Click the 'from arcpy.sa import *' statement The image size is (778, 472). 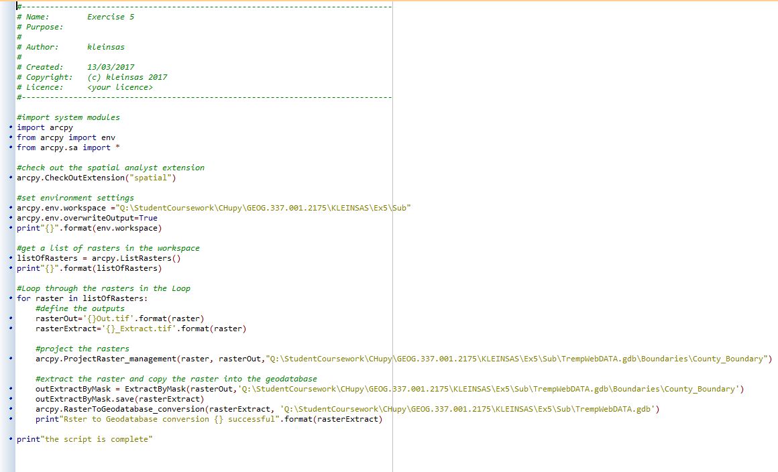click(x=68, y=147)
